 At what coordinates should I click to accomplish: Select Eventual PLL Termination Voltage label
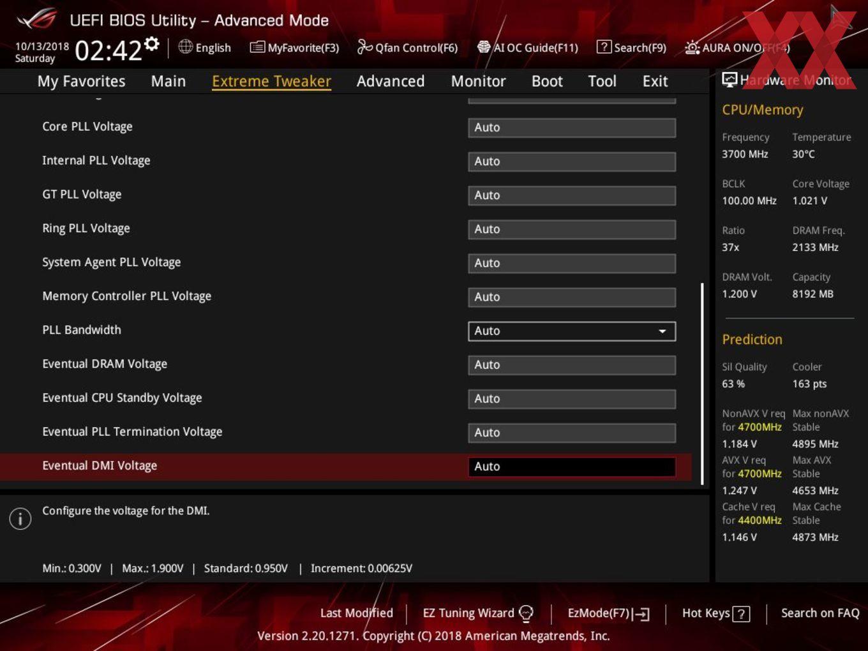pos(132,431)
